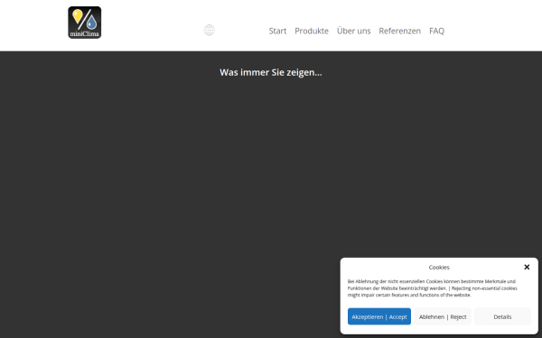Screen dimensions: 542x338
Task: Open the FAQ page
Action: [436, 31]
